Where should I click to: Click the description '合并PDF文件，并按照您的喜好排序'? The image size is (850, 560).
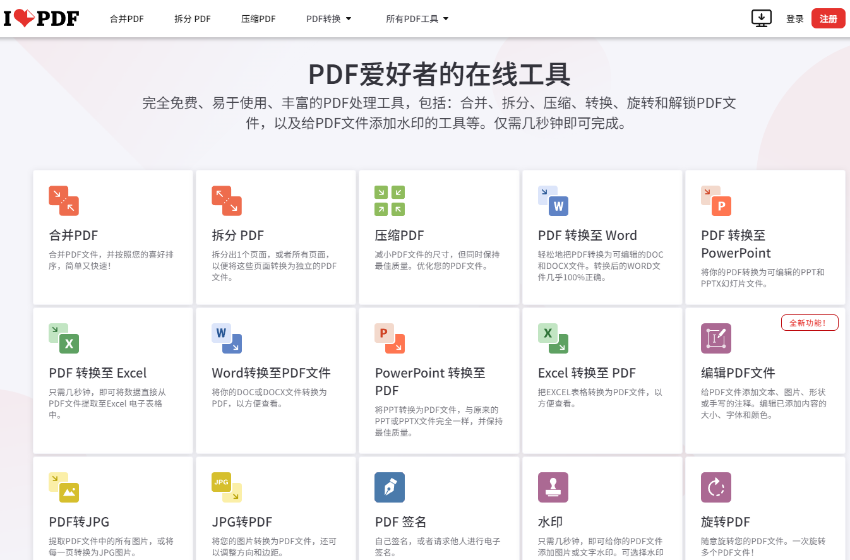(111, 260)
